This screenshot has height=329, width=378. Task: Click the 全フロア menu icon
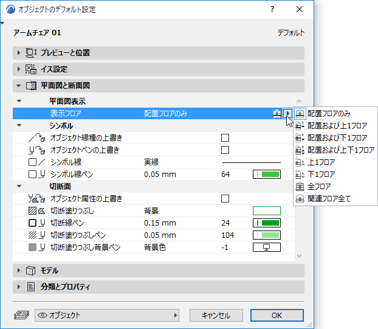pyautogui.click(x=300, y=187)
